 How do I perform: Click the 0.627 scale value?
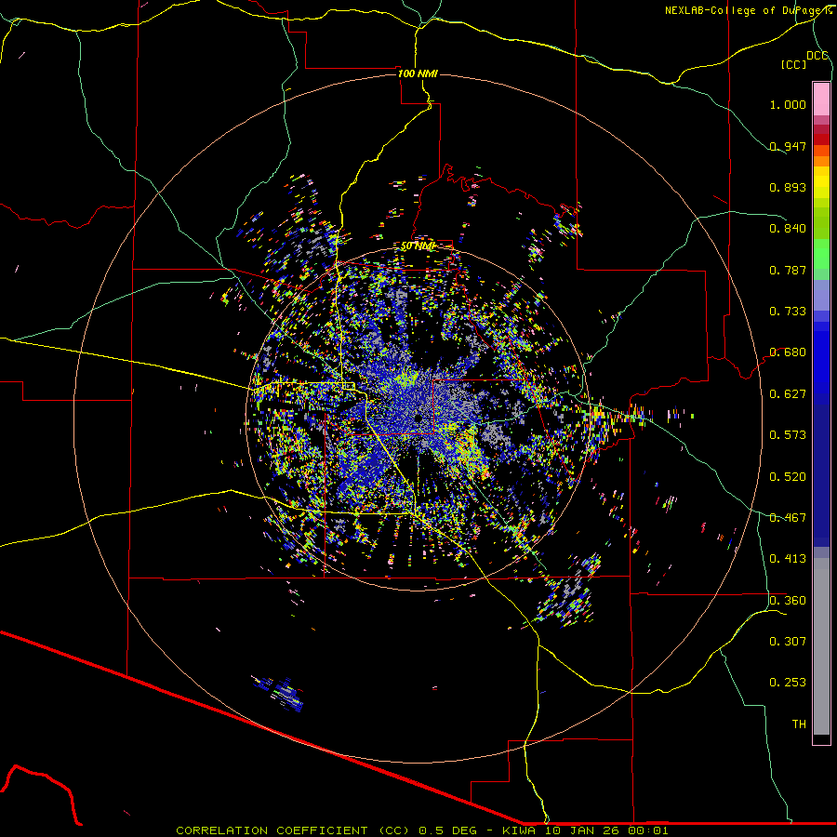coord(788,394)
